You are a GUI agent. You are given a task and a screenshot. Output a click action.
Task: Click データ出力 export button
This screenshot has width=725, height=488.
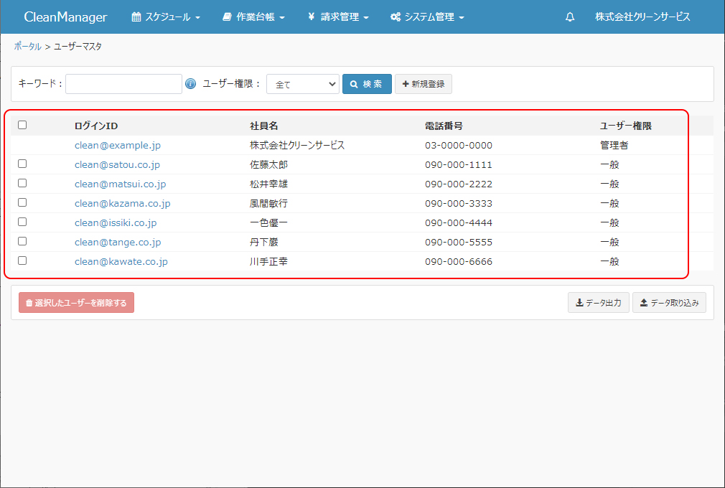598,303
